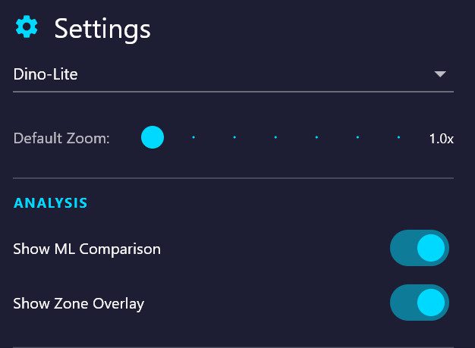Set zoom slider to fifth tick mark
This screenshot has height=348, width=475.
(x=316, y=138)
